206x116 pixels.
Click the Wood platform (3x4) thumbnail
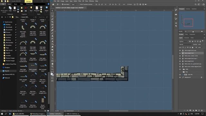(x=42, y=100)
